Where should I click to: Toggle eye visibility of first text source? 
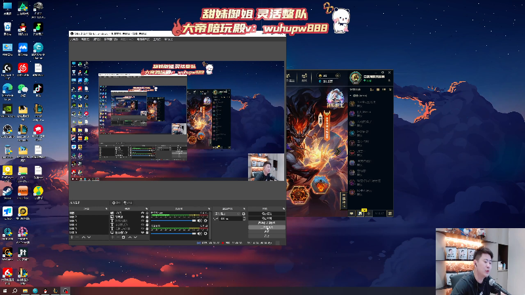[x=142, y=221]
